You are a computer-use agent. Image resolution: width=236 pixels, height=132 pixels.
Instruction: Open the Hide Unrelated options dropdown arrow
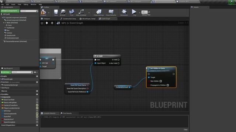click(89, 13)
